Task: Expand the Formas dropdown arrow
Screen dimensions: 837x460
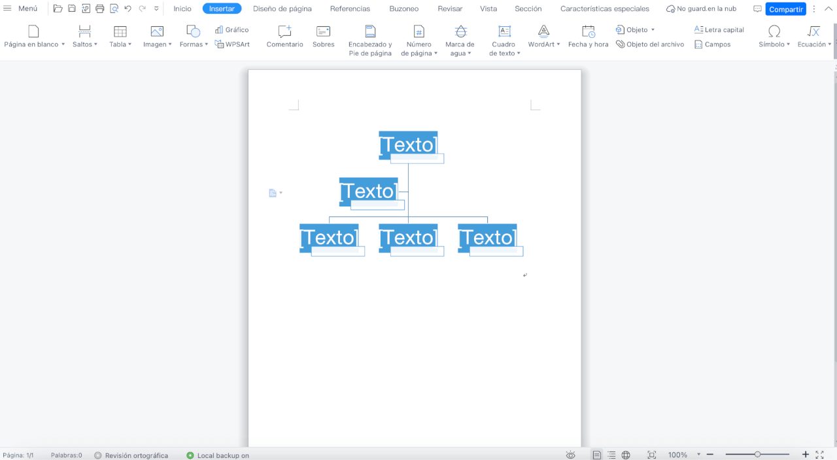Action: click(206, 44)
